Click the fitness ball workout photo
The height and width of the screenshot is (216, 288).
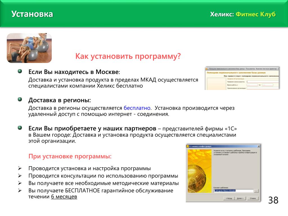click(x=29, y=48)
